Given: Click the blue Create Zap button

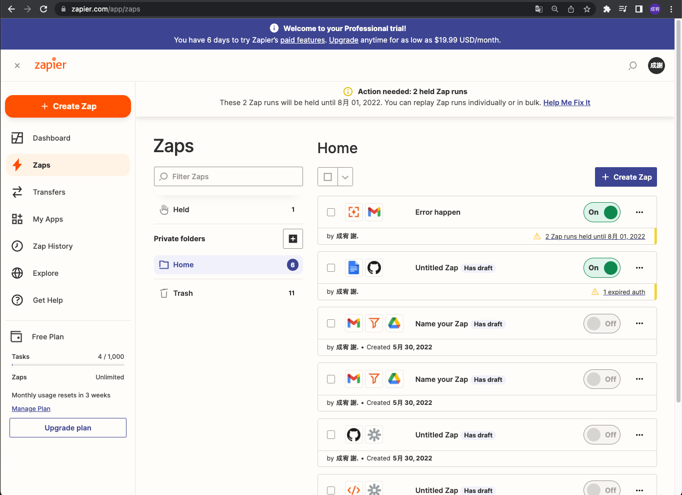Looking at the screenshot, I should [626, 177].
